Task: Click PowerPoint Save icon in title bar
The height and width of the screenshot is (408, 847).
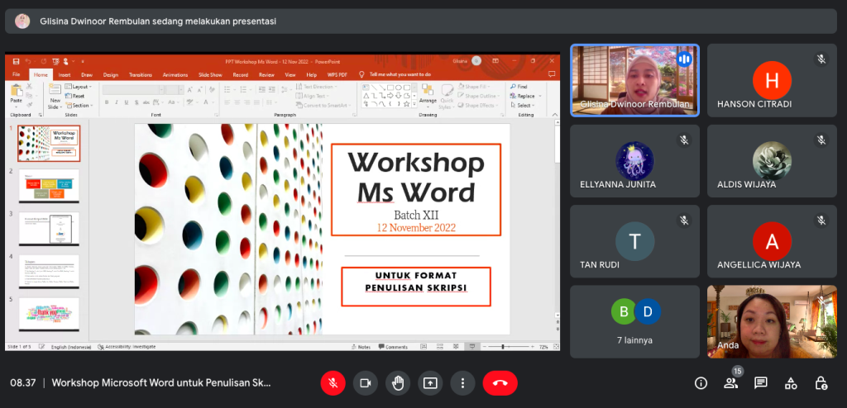Action: (x=17, y=61)
